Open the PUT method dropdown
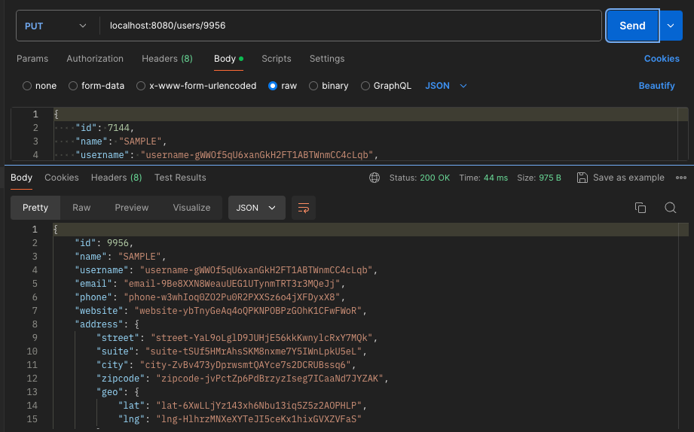Viewport: 694px width, 432px height. coord(55,26)
